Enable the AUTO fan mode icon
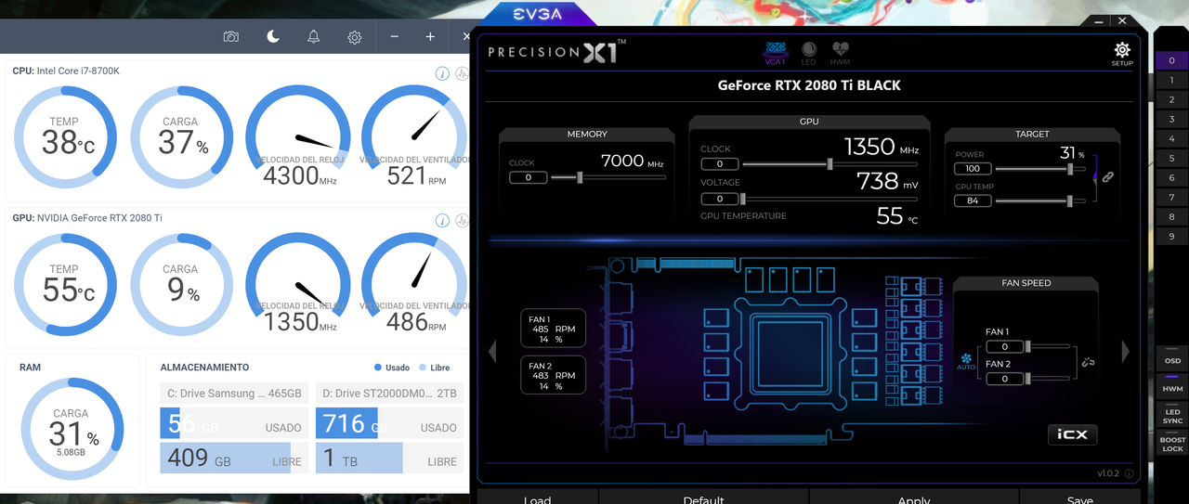 pos(966,361)
